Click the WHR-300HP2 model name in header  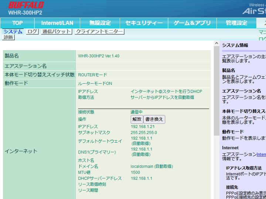pos(25,13)
